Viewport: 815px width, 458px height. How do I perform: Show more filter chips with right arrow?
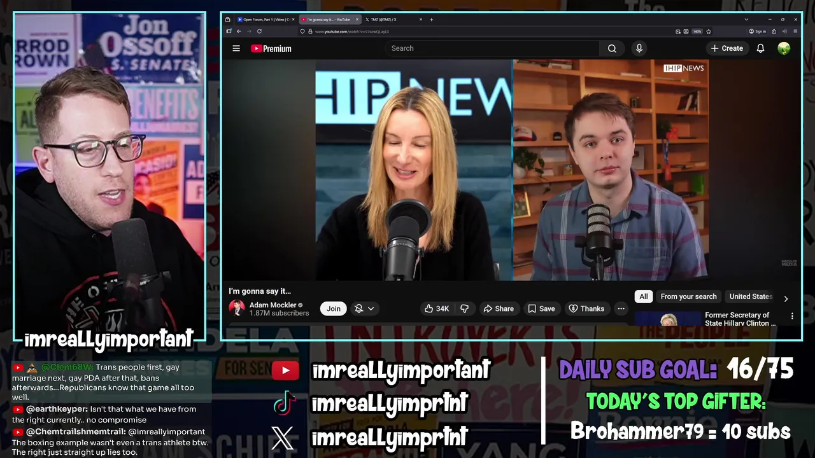[786, 298]
